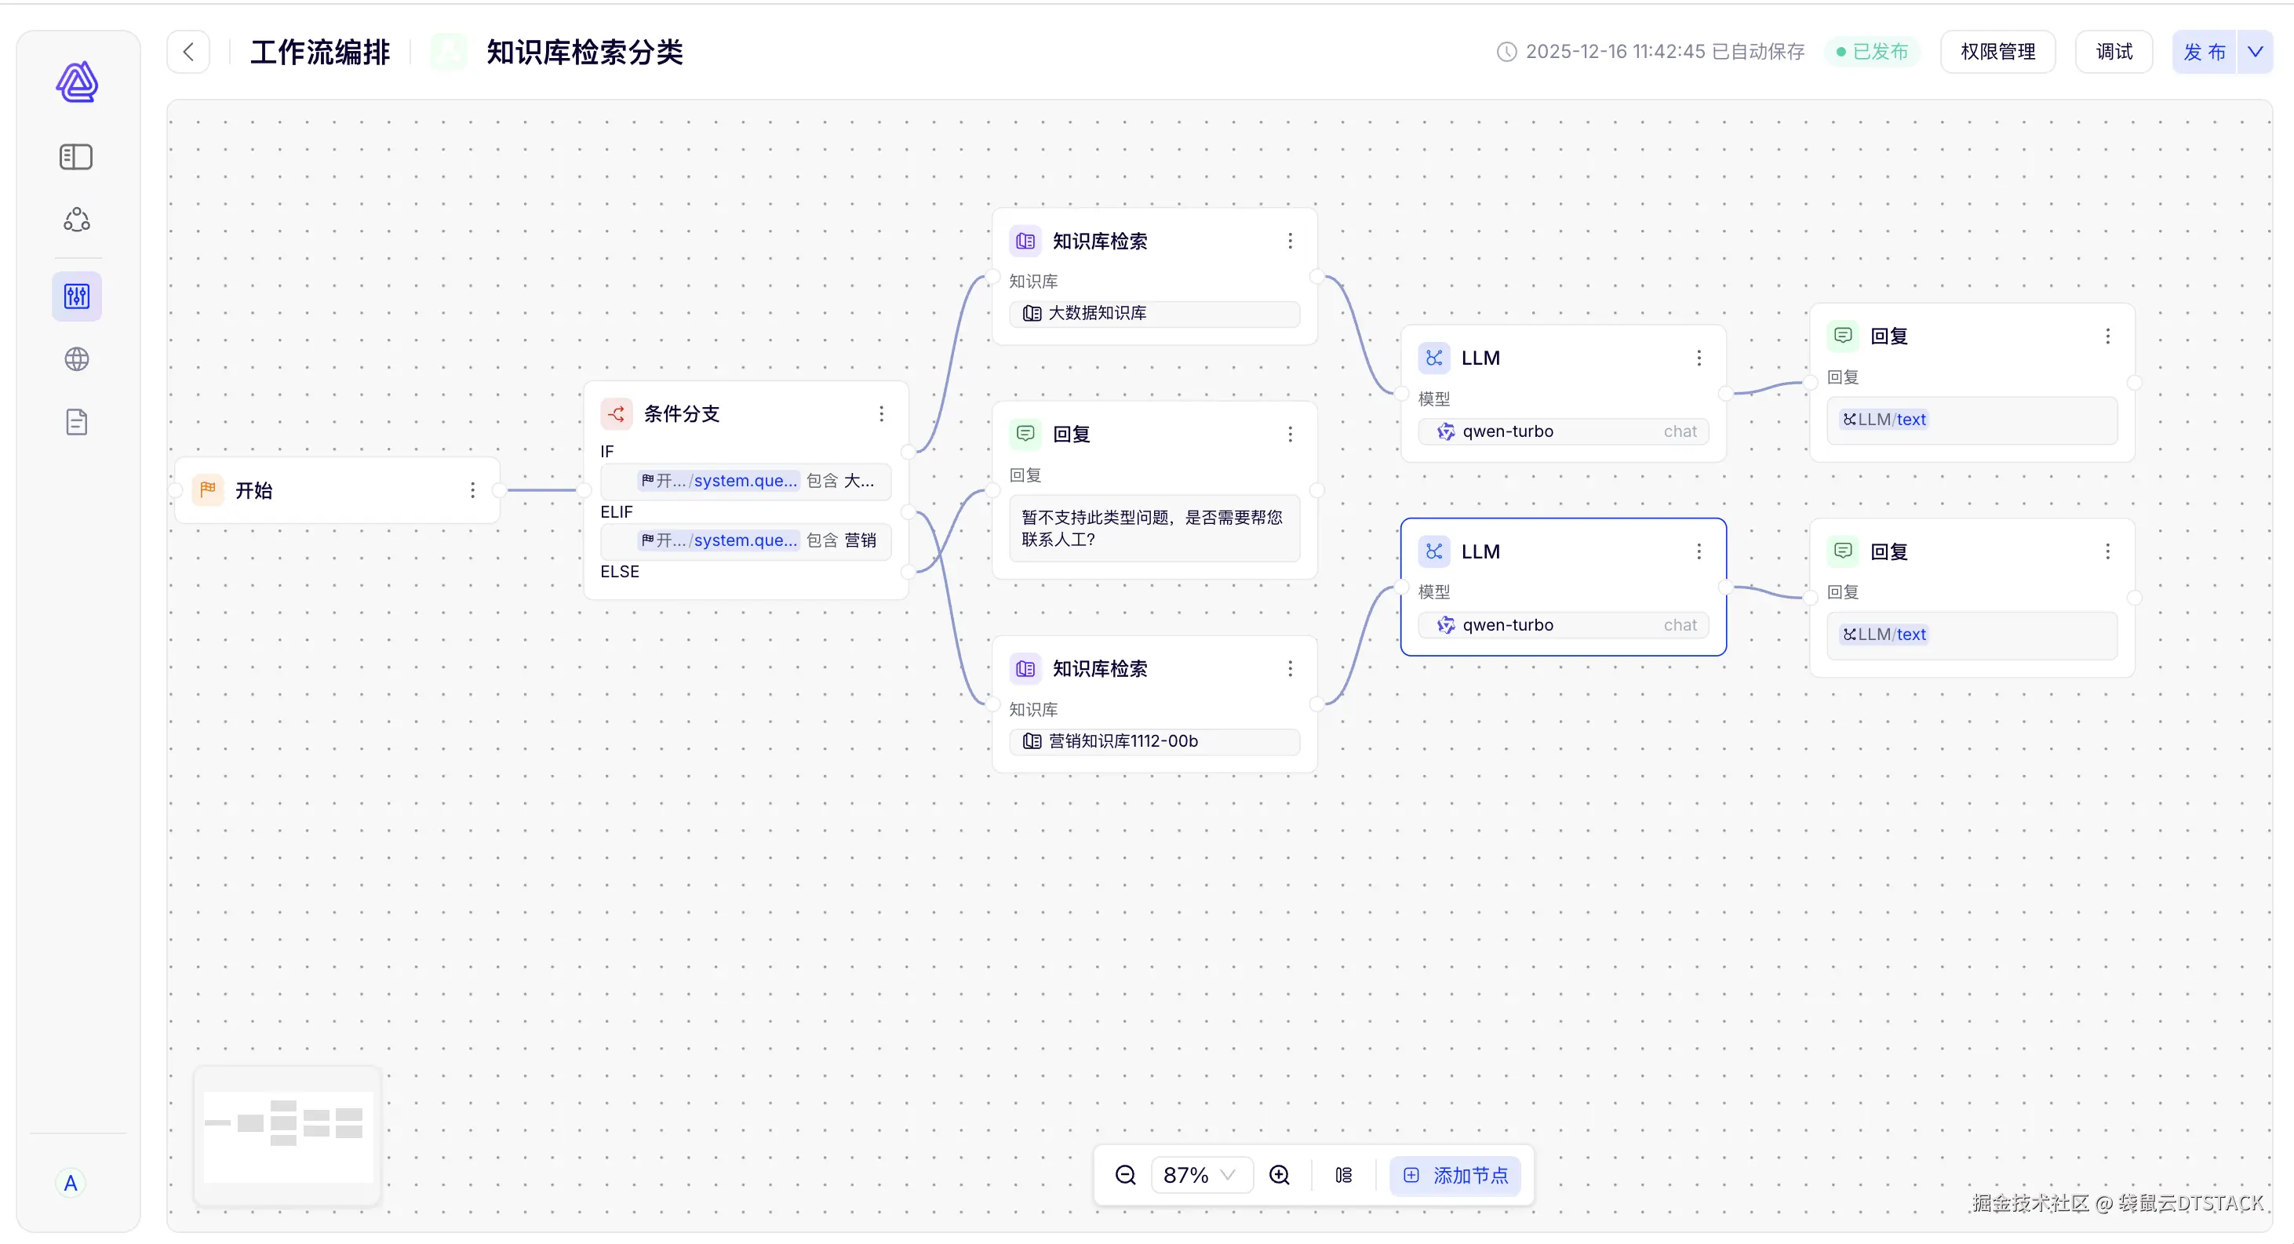The width and height of the screenshot is (2294, 1244).
Task: Click the back arrow button
Action: tap(189, 52)
